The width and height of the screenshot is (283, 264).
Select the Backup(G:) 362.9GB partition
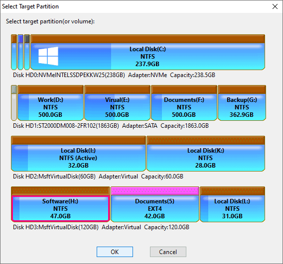[x=242, y=103]
